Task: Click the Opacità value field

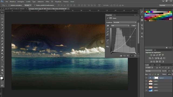Action: (x=169, y=71)
